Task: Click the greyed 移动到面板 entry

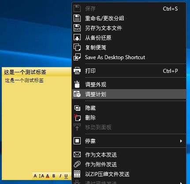Action: coord(129,128)
